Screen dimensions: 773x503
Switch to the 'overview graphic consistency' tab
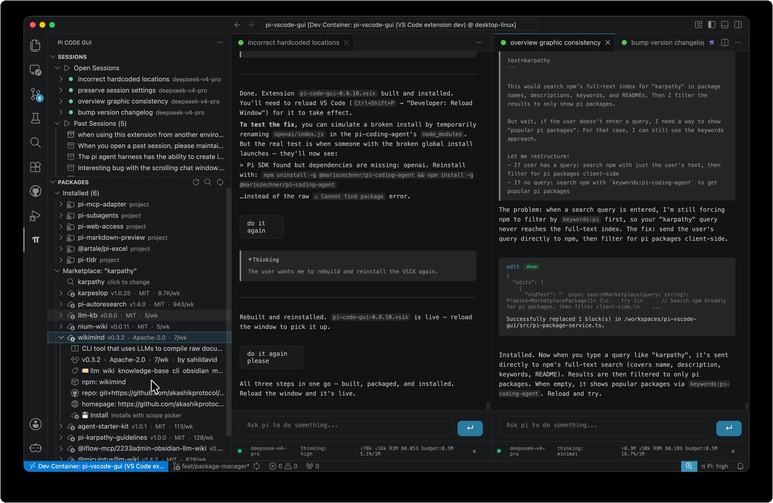pos(555,43)
